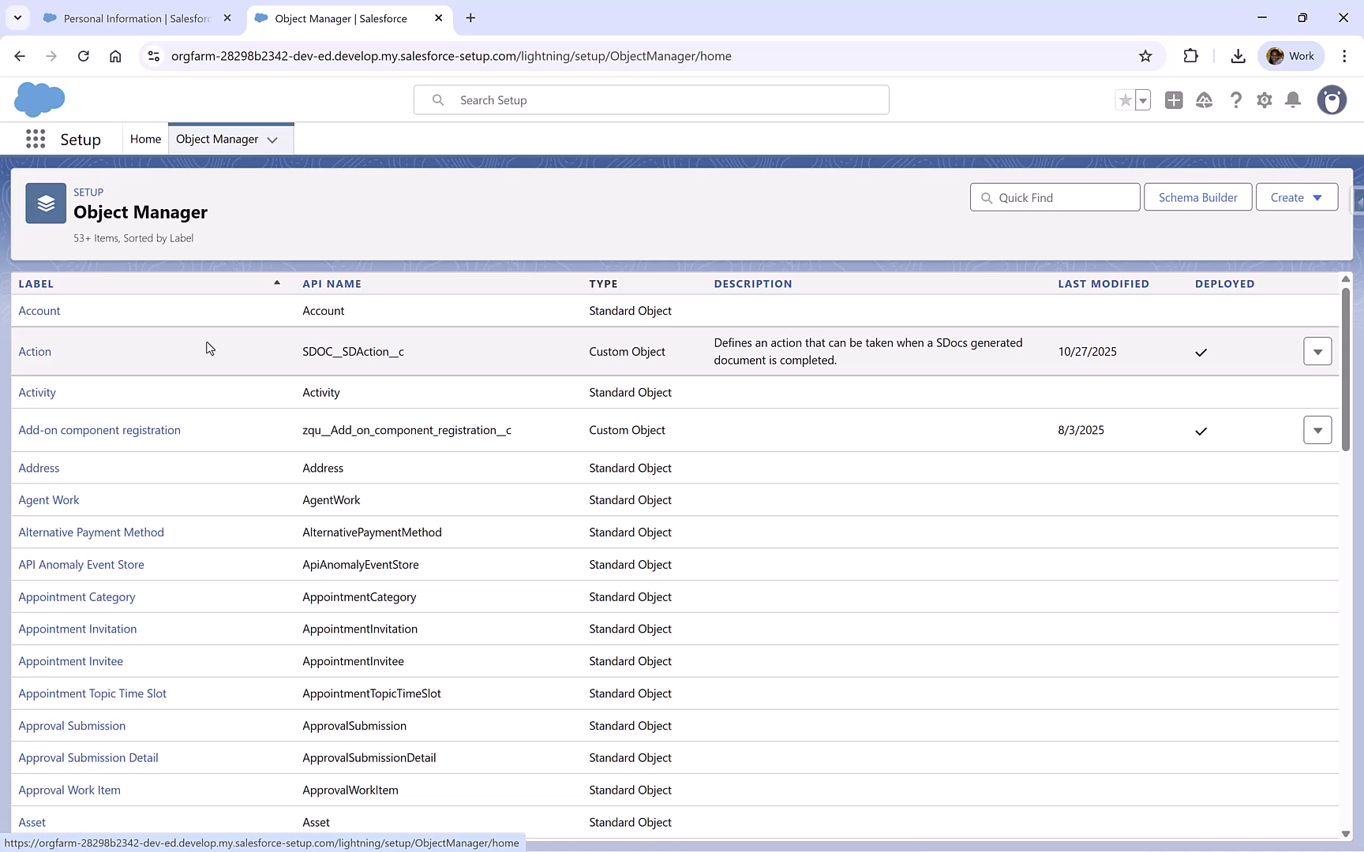Open the notifications bell
The width and height of the screenshot is (1364, 852).
[1292, 100]
